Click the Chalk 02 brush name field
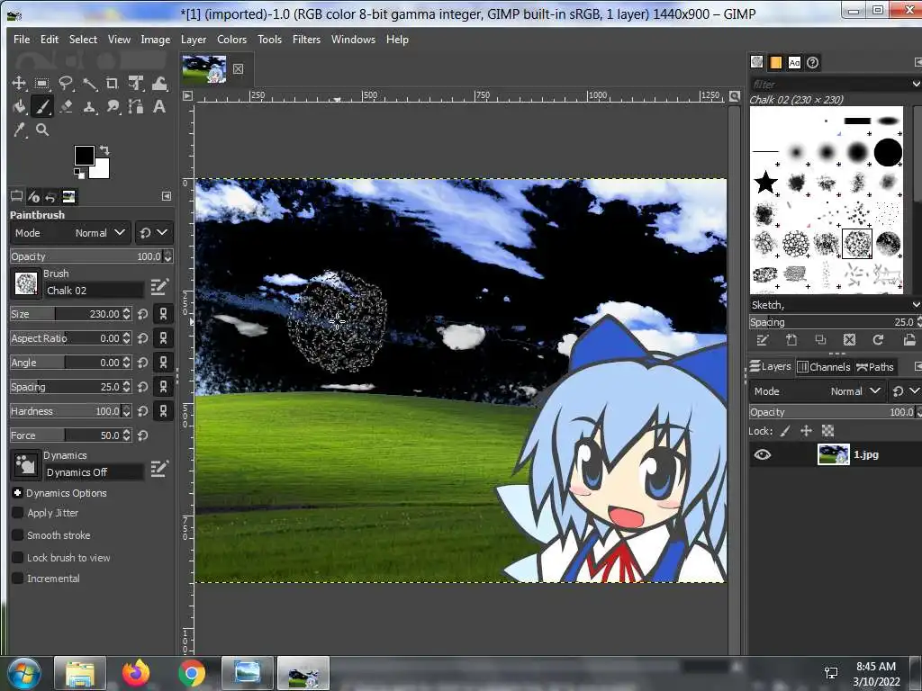 [x=94, y=291]
